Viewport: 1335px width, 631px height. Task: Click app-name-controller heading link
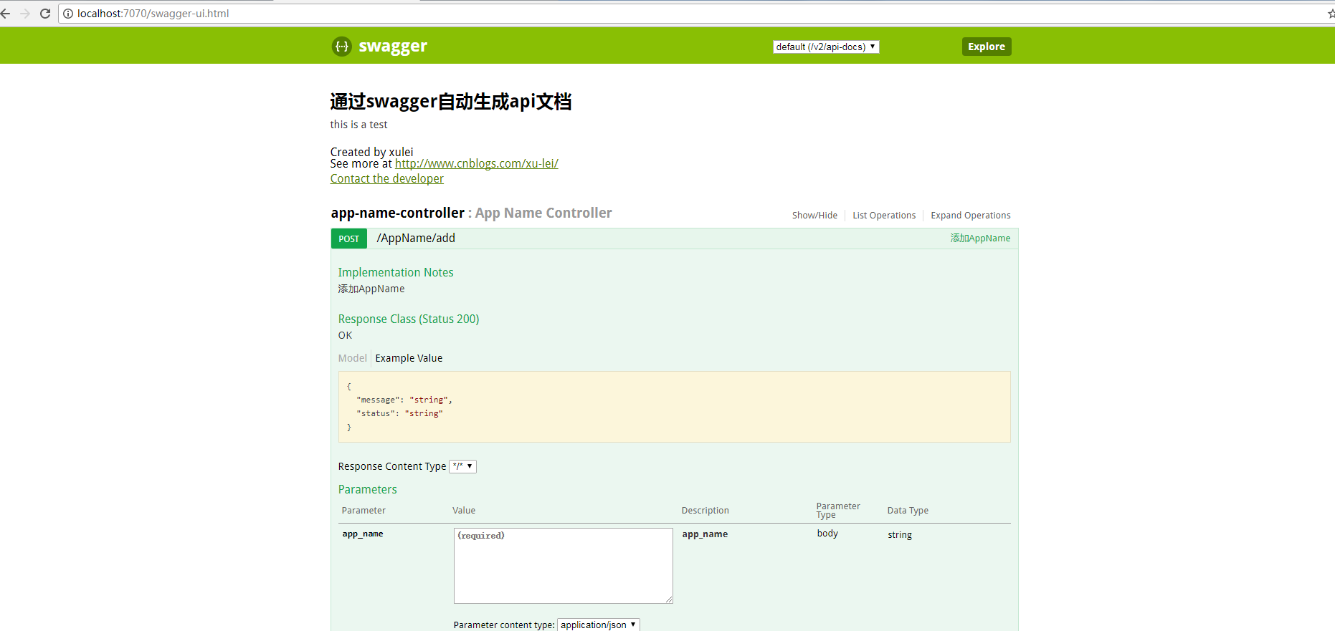pos(398,213)
